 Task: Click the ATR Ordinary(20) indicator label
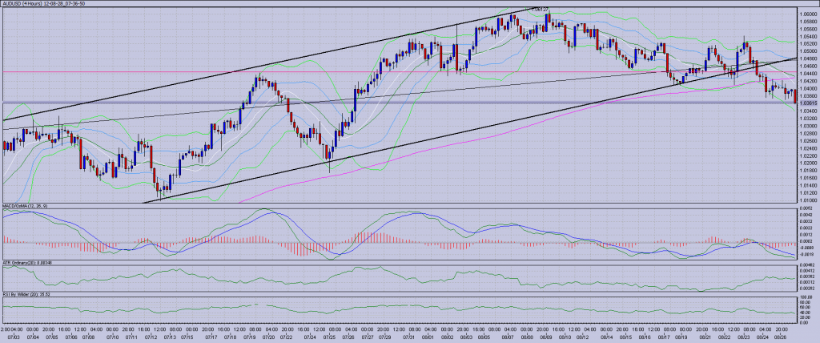pyautogui.click(x=29, y=262)
